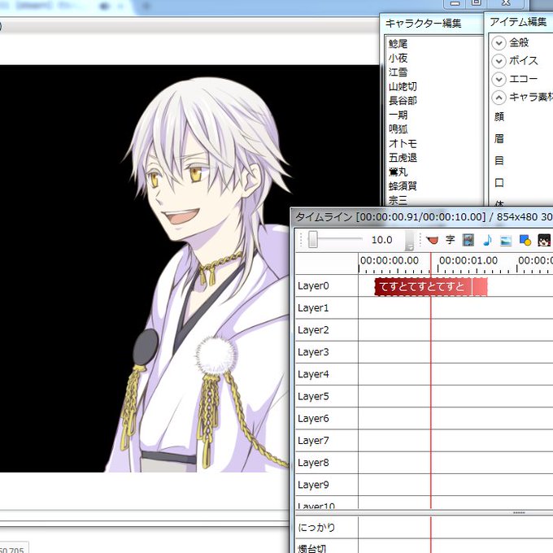This screenshot has width=553, height=553.
Task: Click the Layer2 row label
Action: pos(313,330)
